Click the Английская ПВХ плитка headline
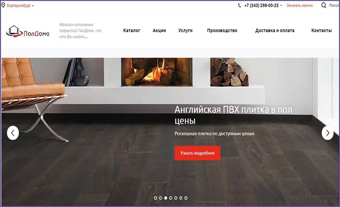Viewport: 340px width, 207px height. (233, 115)
